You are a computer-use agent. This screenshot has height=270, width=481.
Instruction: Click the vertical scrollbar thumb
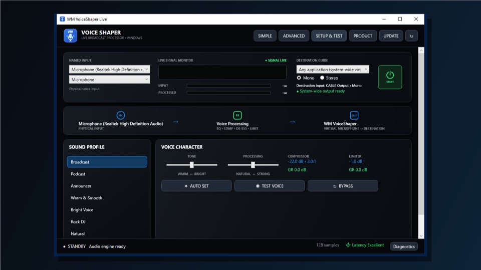click(421, 134)
